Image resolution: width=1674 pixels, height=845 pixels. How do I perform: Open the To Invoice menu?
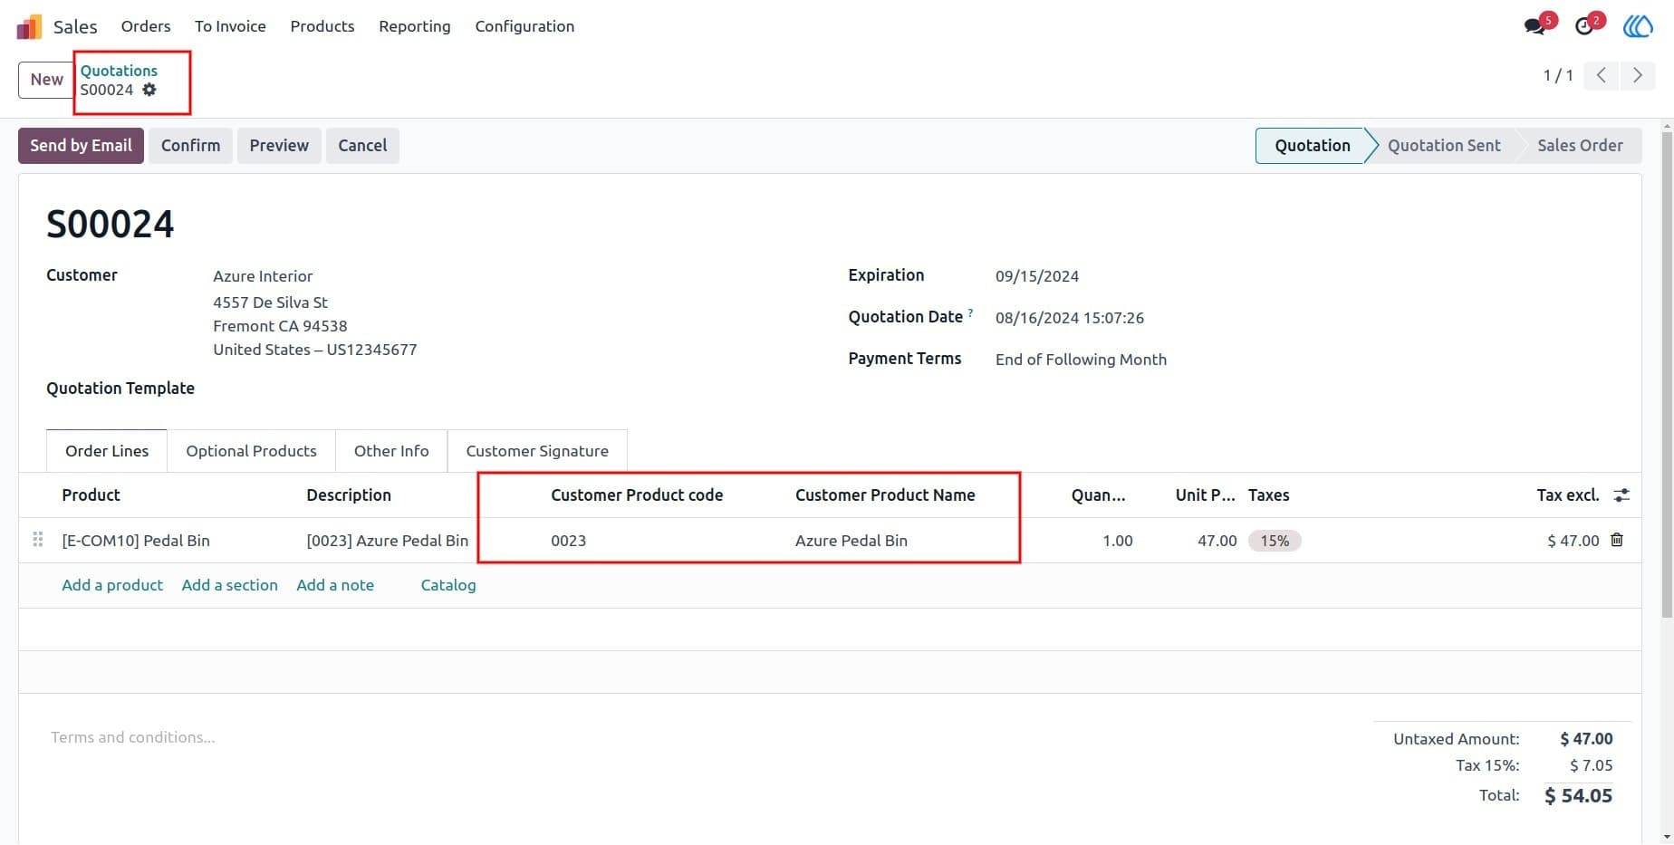[230, 26]
